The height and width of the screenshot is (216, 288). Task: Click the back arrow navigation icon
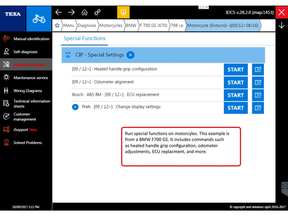pos(58,12)
